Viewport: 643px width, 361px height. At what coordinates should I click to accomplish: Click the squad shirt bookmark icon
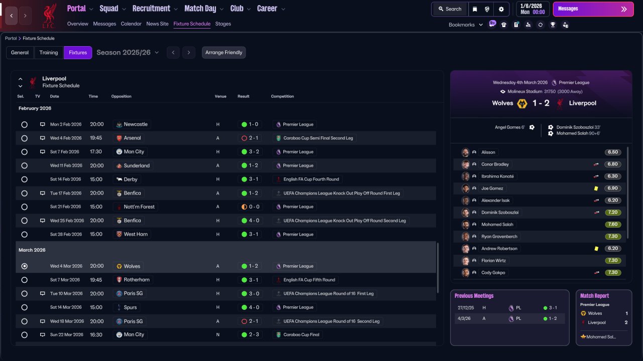[504, 25]
